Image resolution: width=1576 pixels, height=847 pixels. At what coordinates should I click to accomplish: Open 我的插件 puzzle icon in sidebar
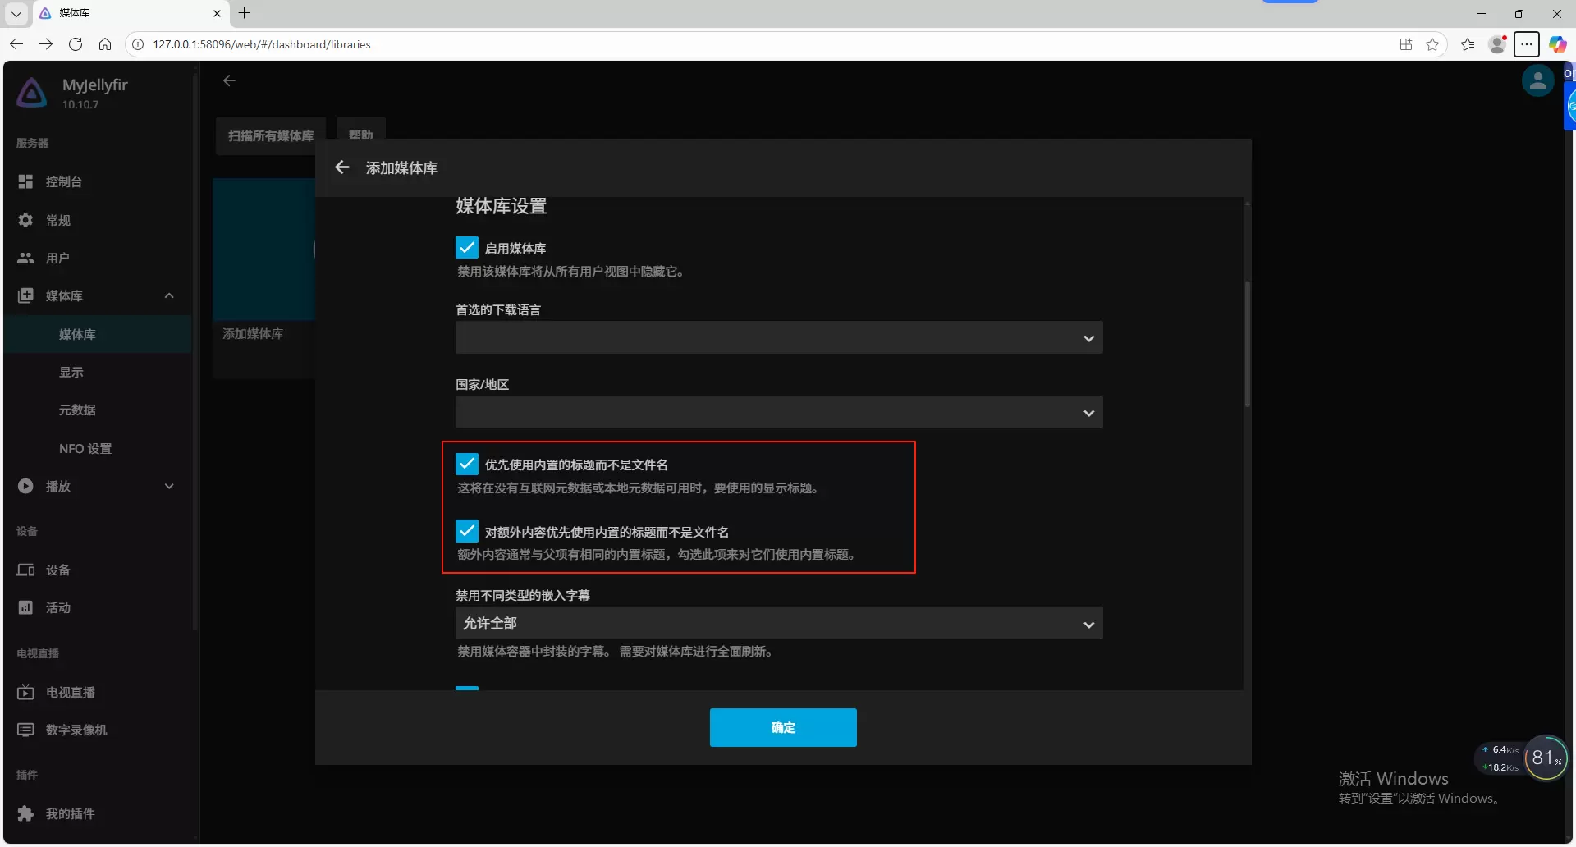coord(26,813)
